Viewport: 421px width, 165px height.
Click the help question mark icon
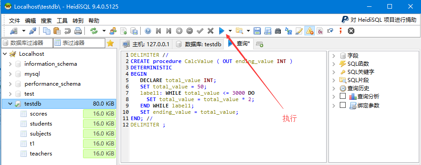(148, 31)
